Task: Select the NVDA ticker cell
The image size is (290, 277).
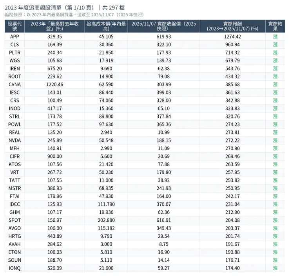Action: pyautogui.click(x=14, y=140)
